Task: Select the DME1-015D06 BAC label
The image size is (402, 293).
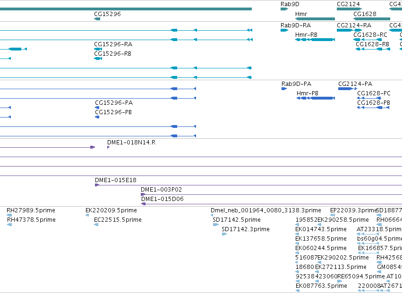Action: pyautogui.click(x=163, y=199)
